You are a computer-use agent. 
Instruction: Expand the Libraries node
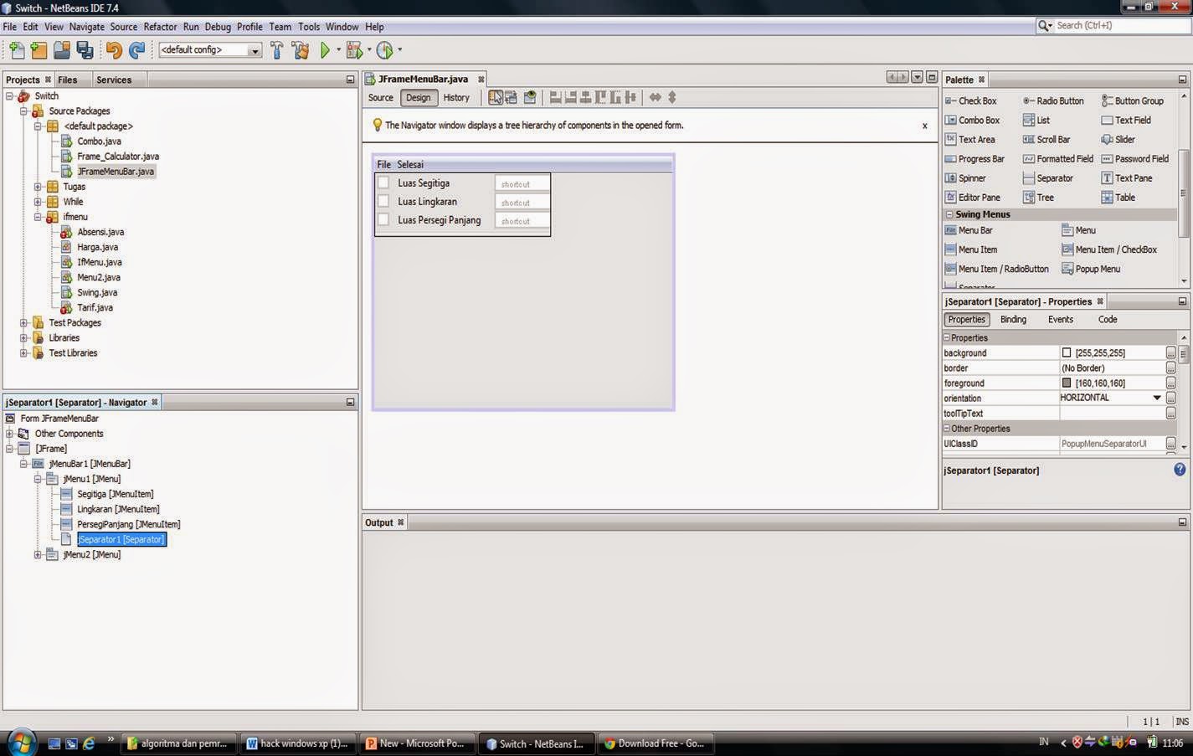23,337
